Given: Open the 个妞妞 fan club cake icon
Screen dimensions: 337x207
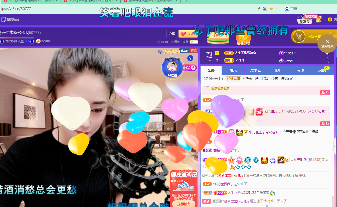Looking at the screenshot, I should point(218,38).
